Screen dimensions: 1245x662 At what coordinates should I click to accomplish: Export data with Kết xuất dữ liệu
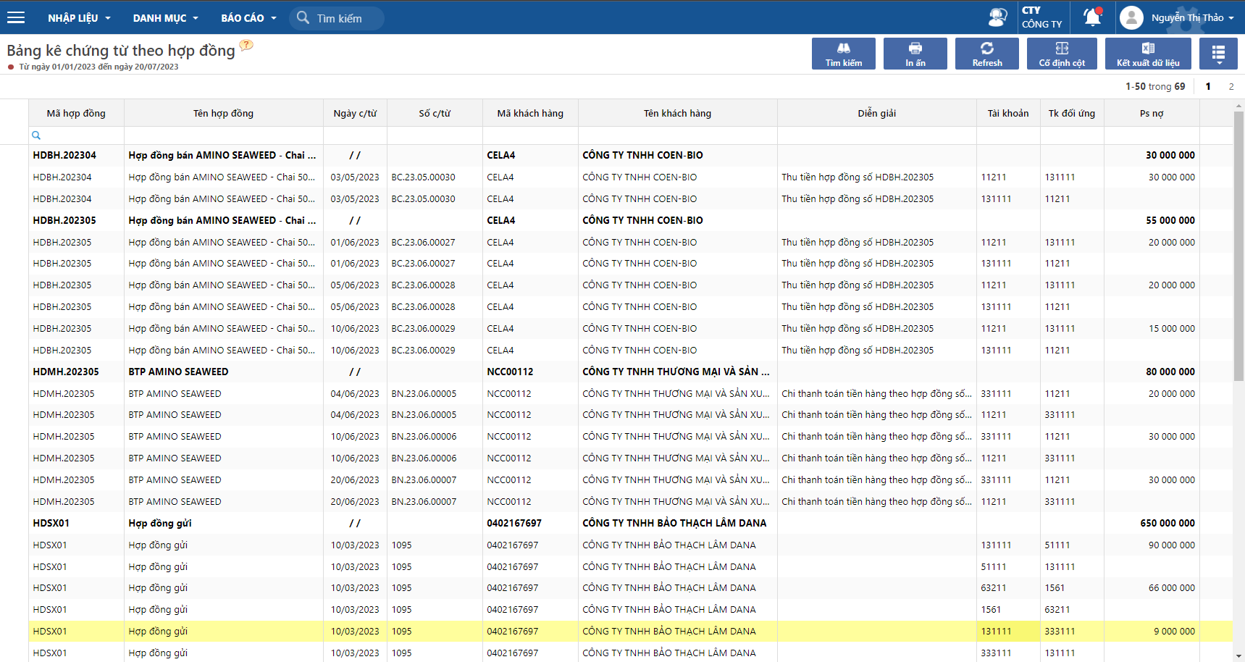click(1147, 54)
